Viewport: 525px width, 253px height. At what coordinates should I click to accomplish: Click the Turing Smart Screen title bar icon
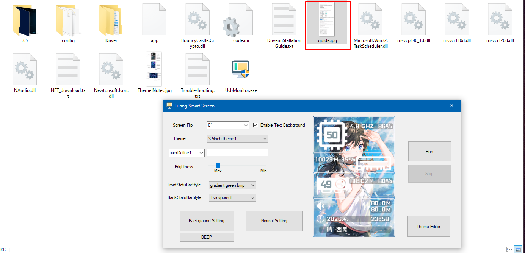point(169,106)
